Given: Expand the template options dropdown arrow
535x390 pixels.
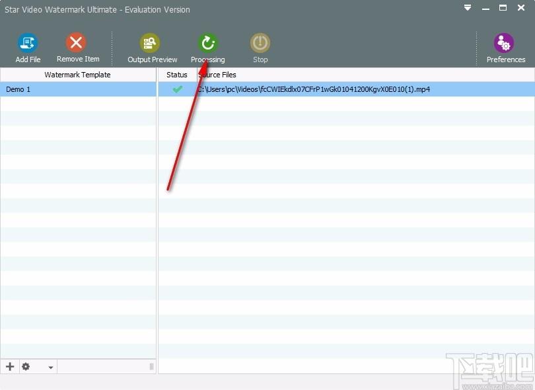Looking at the screenshot, I should 50,368.
